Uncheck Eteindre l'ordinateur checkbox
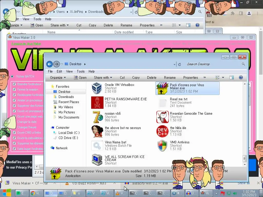 (14, 84)
